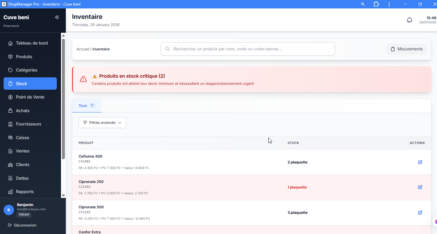The width and height of the screenshot is (437, 234).
Task: Open the three-dot menu in title bar
Action: click(389, 4)
